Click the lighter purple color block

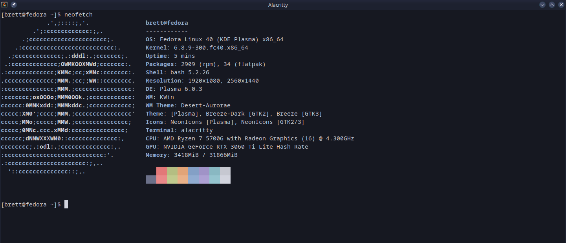point(204,179)
